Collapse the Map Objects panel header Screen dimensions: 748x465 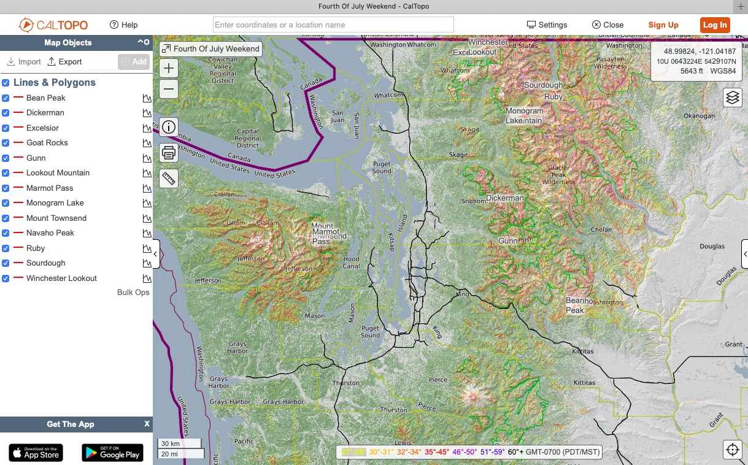click(140, 42)
